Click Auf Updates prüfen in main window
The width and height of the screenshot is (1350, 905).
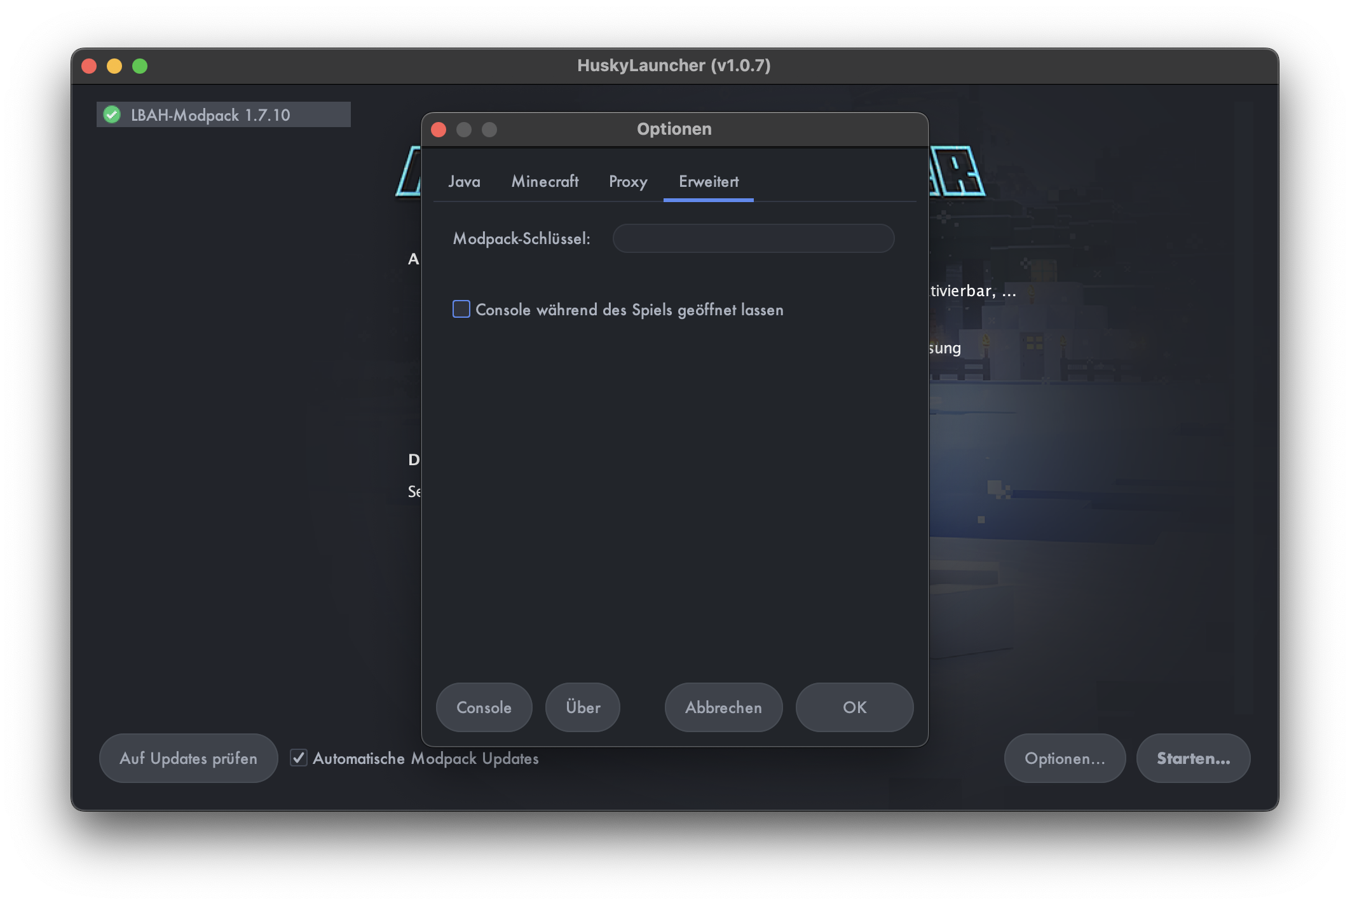click(x=188, y=758)
